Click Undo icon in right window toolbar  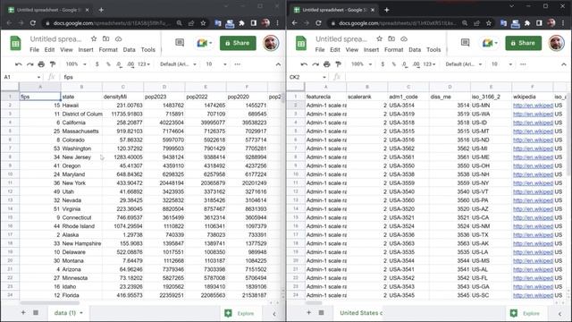pyautogui.click(x=304, y=64)
